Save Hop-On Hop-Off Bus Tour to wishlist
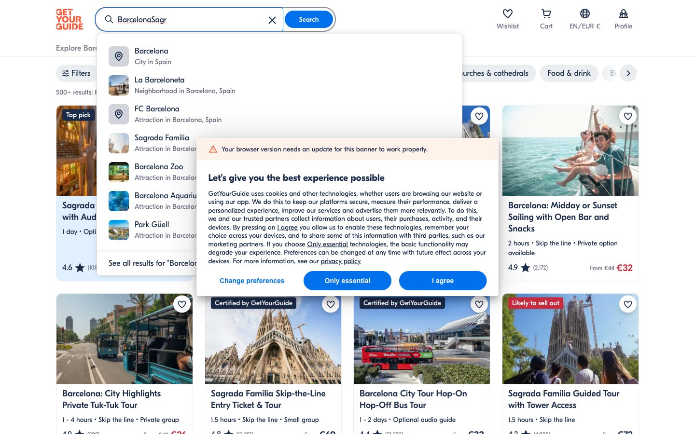The height and width of the screenshot is (434, 695). click(x=479, y=304)
